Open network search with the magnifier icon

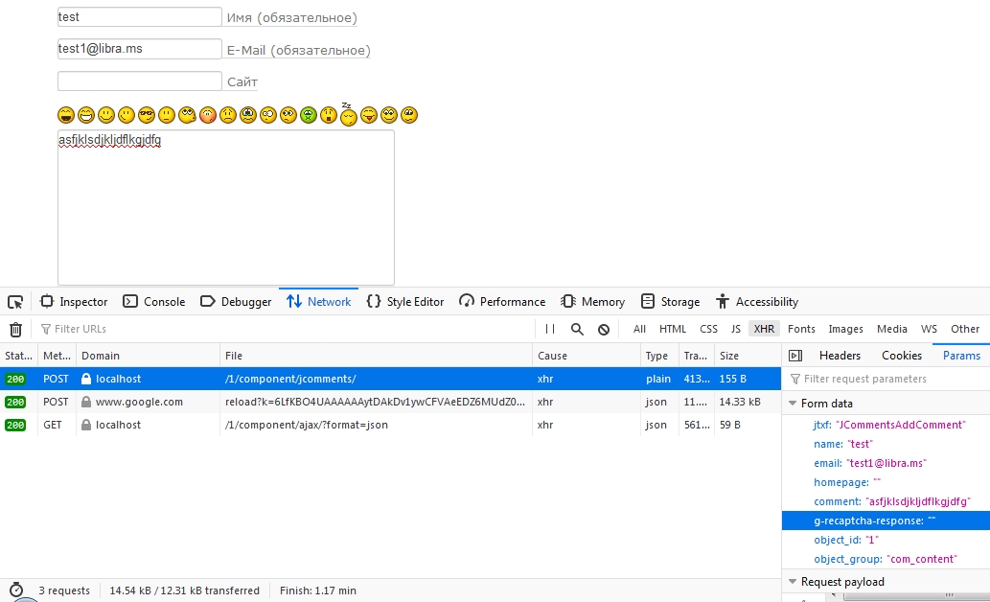coord(577,329)
